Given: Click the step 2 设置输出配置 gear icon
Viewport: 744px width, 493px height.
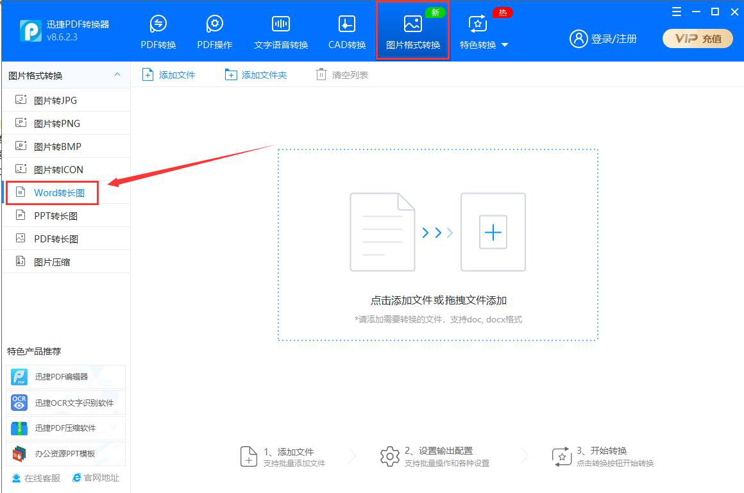Looking at the screenshot, I should pos(389,456).
